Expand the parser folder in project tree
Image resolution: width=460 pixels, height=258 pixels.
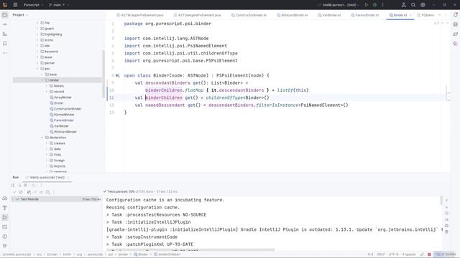coord(37,63)
